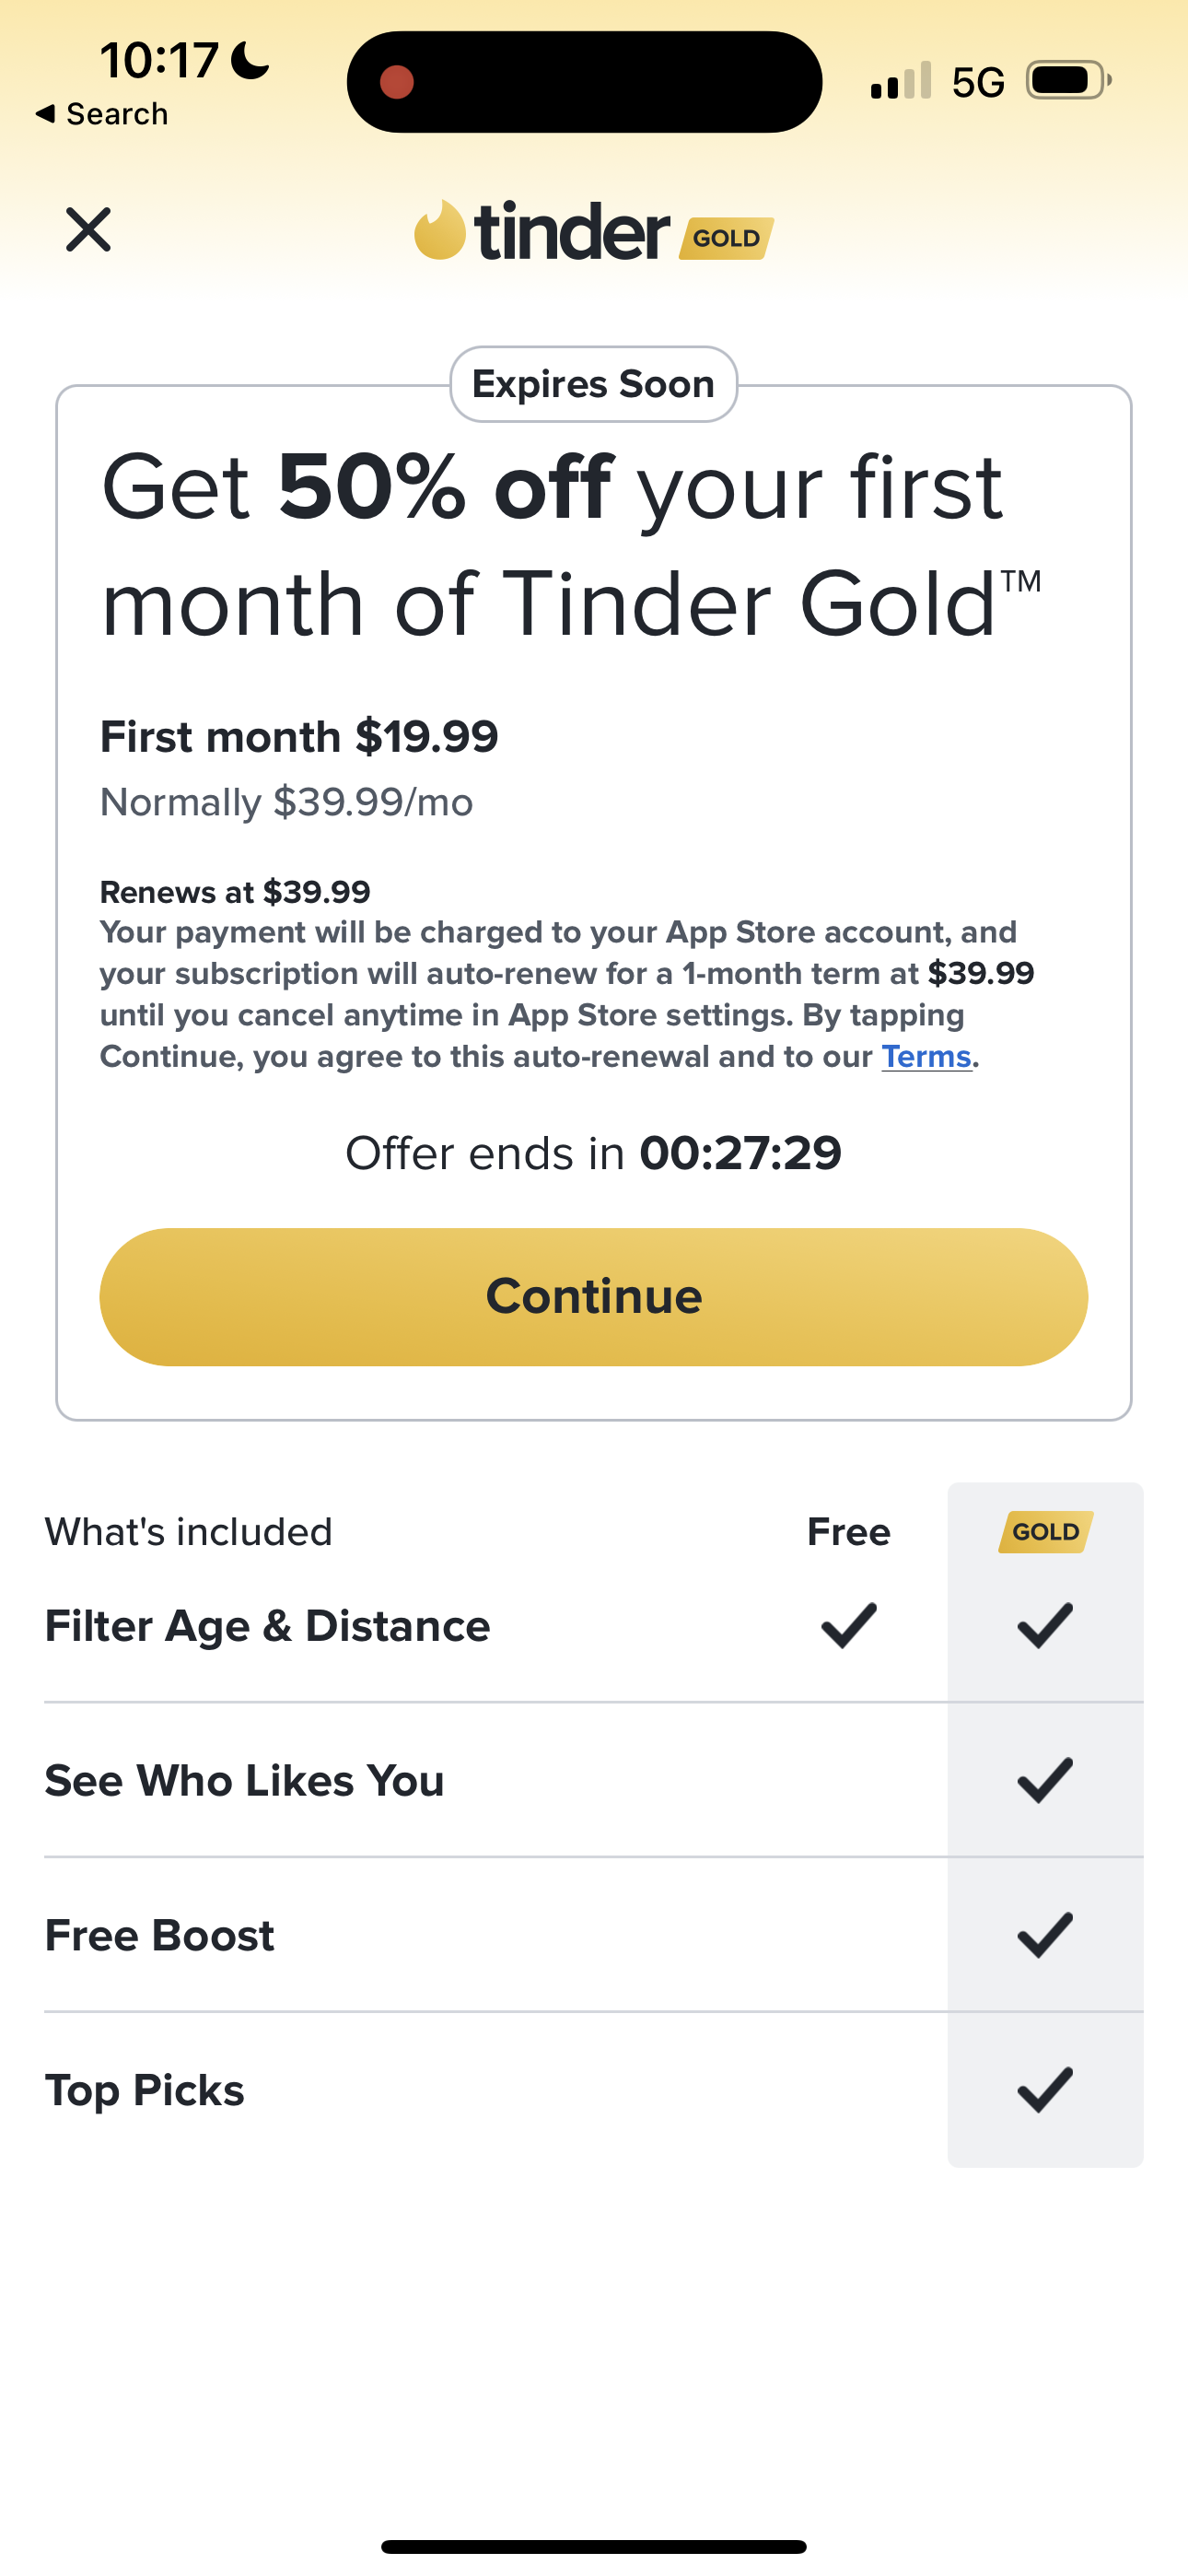The height and width of the screenshot is (2576, 1188).
Task: Tap the GOLD column header badge
Action: (1045, 1531)
